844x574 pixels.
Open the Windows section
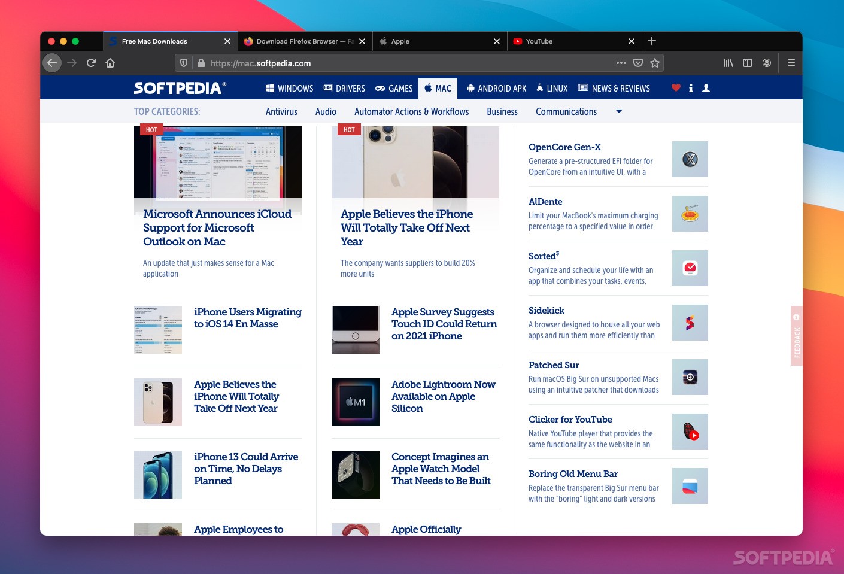click(289, 89)
